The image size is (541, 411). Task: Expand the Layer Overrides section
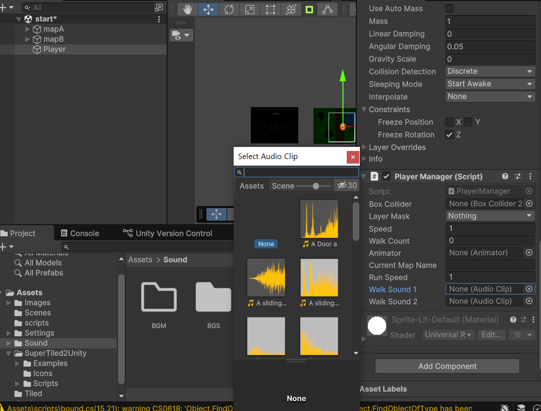click(364, 147)
